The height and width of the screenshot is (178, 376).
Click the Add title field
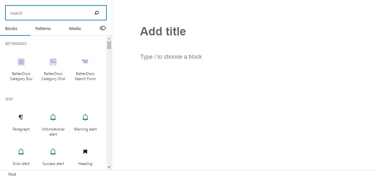pos(163,31)
